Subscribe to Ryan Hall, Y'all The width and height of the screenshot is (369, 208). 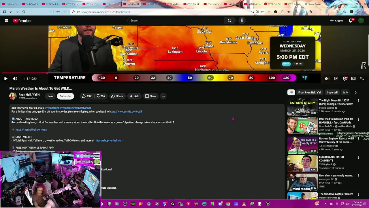coord(65,96)
